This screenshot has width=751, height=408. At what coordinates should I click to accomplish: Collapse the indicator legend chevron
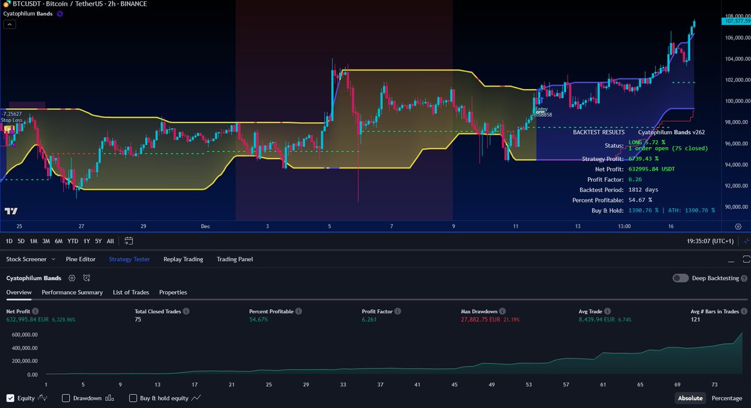pos(9,24)
